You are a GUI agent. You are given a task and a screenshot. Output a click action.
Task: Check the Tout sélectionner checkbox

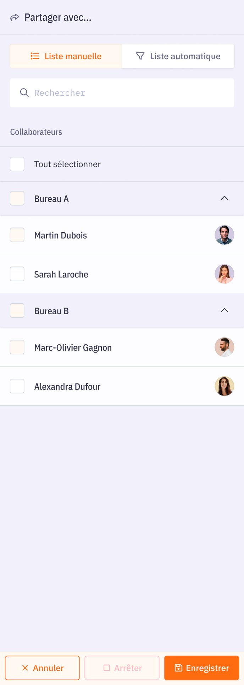pyautogui.click(x=17, y=164)
